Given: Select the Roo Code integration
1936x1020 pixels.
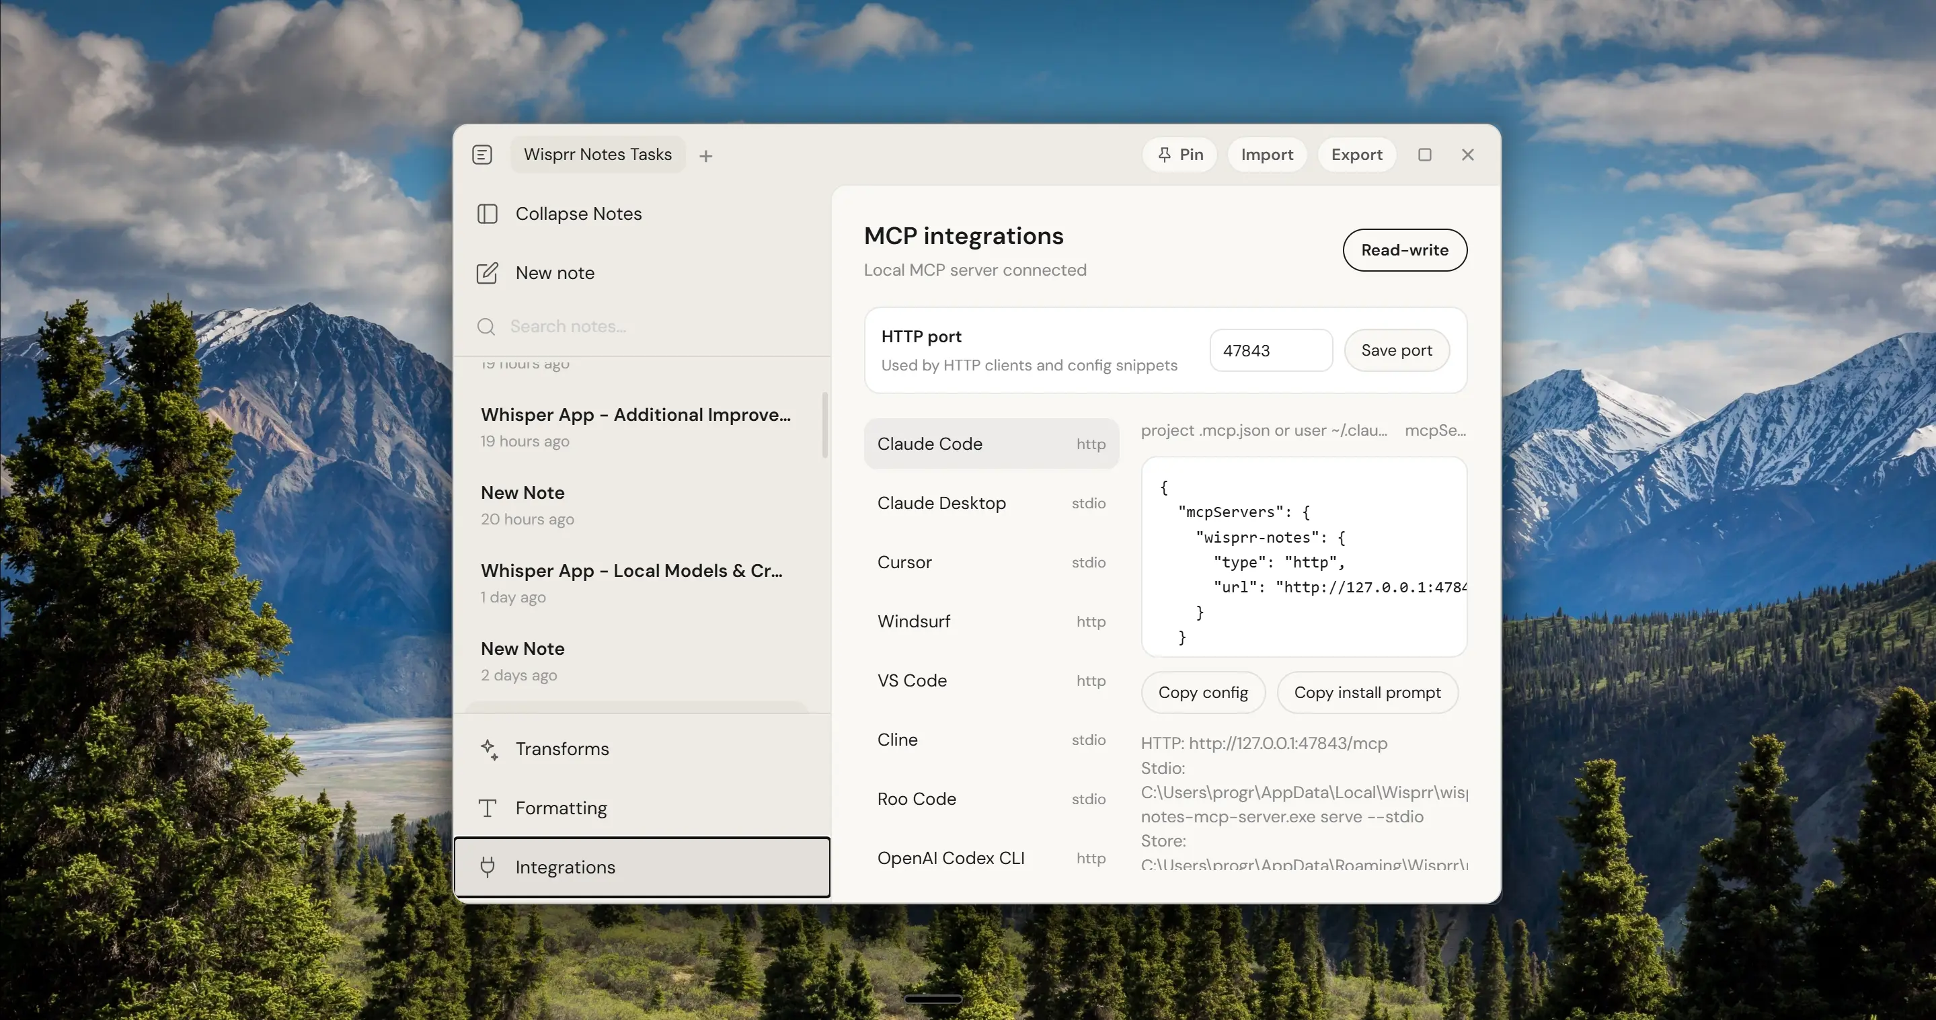Looking at the screenshot, I should tap(991, 798).
